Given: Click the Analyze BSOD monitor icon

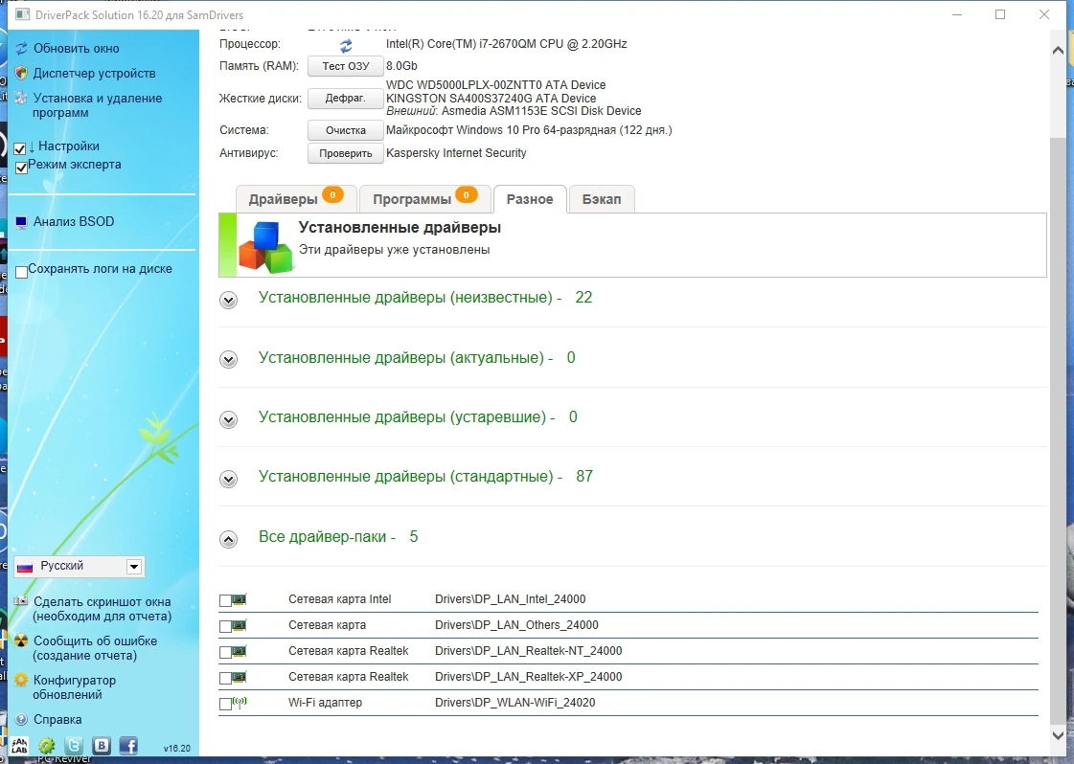Looking at the screenshot, I should coord(21,222).
